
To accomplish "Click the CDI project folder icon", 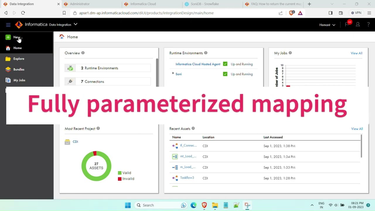I will click(67, 142).
